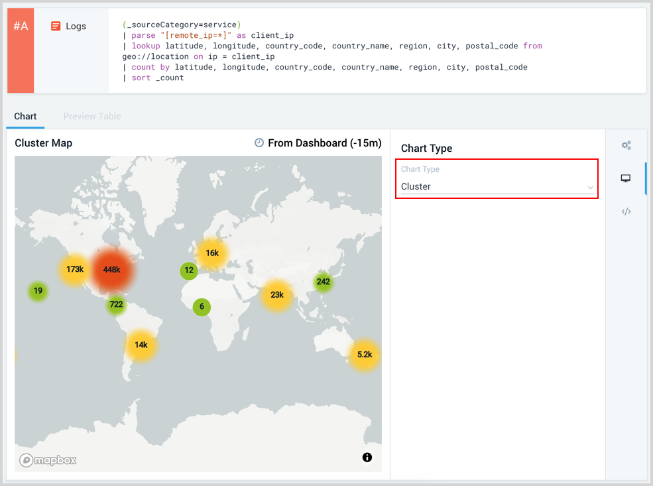Select the 5.2k cluster near Australia
The height and width of the screenshot is (486, 653).
point(365,355)
